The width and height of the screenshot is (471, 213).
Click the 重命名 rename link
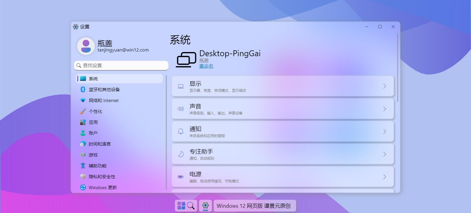click(206, 66)
